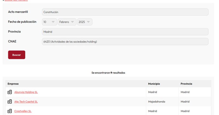
Task: Click the company icon beside Crestvalley SL
Action: [x=10, y=111]
